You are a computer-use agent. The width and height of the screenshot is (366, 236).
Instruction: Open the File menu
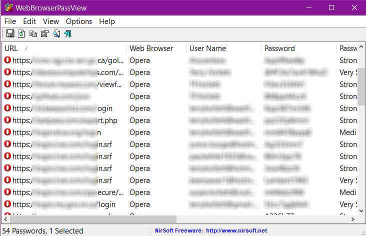pos(10,21)
